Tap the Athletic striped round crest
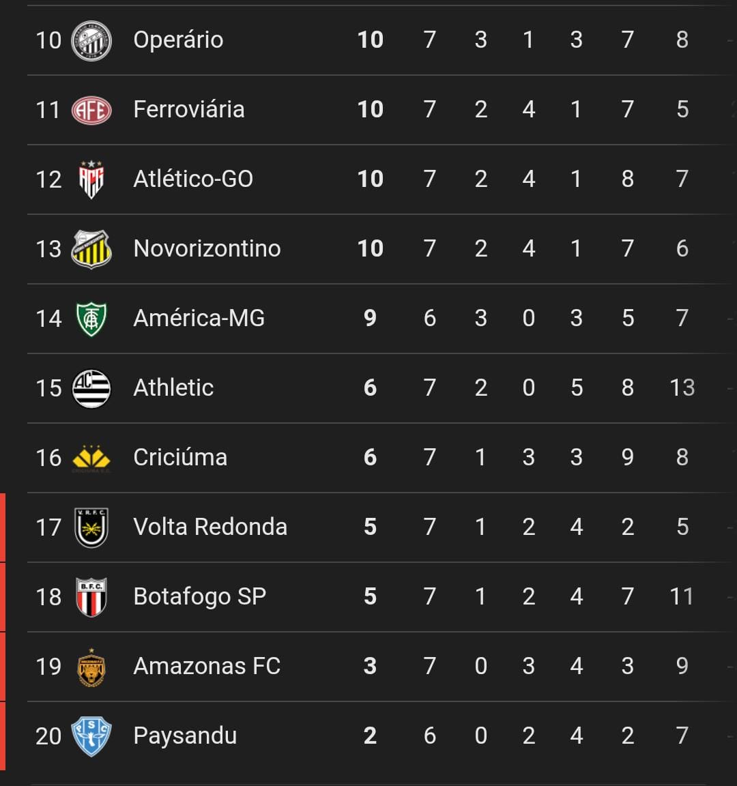The width and height of the screenshot is (737, 786). click(x=91, y=388)
